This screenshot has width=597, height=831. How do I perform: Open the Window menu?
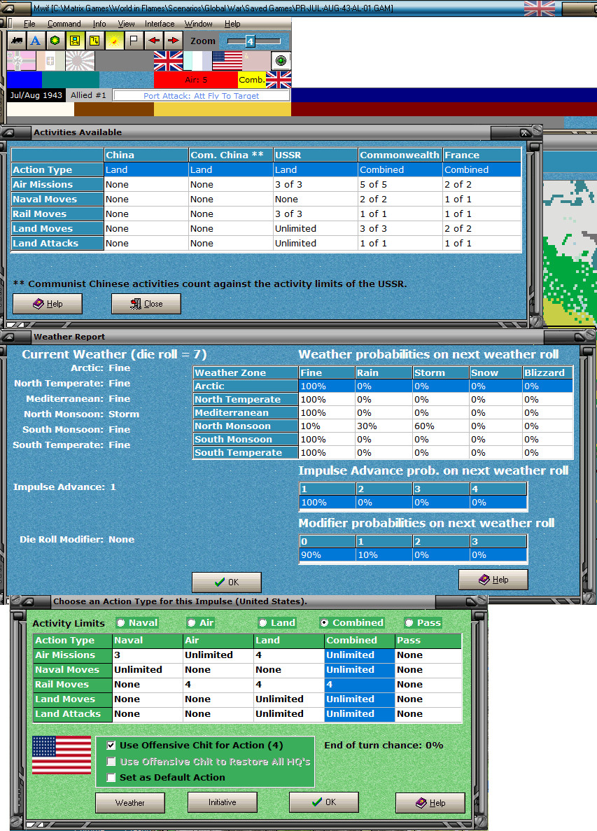pos(199,24)
